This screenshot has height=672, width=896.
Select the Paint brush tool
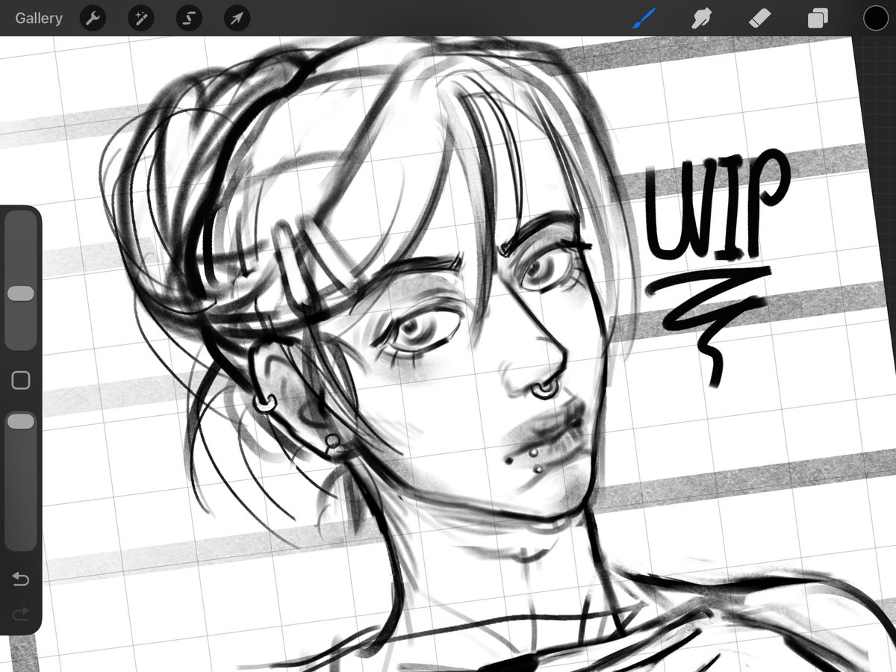[644, 18]
